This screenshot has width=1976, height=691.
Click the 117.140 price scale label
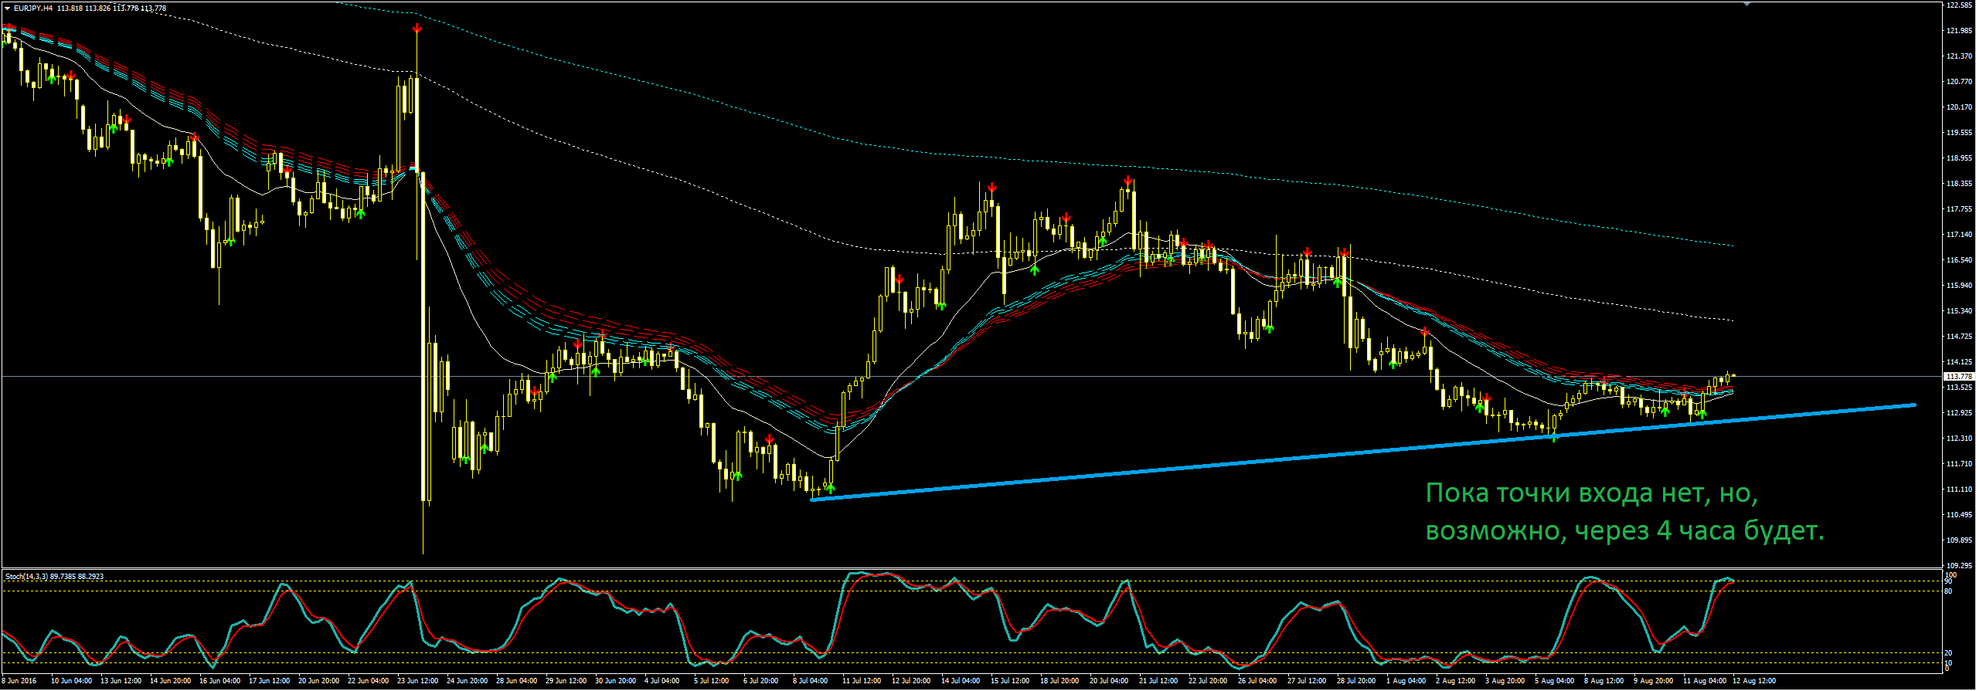tap(1959, 235)
